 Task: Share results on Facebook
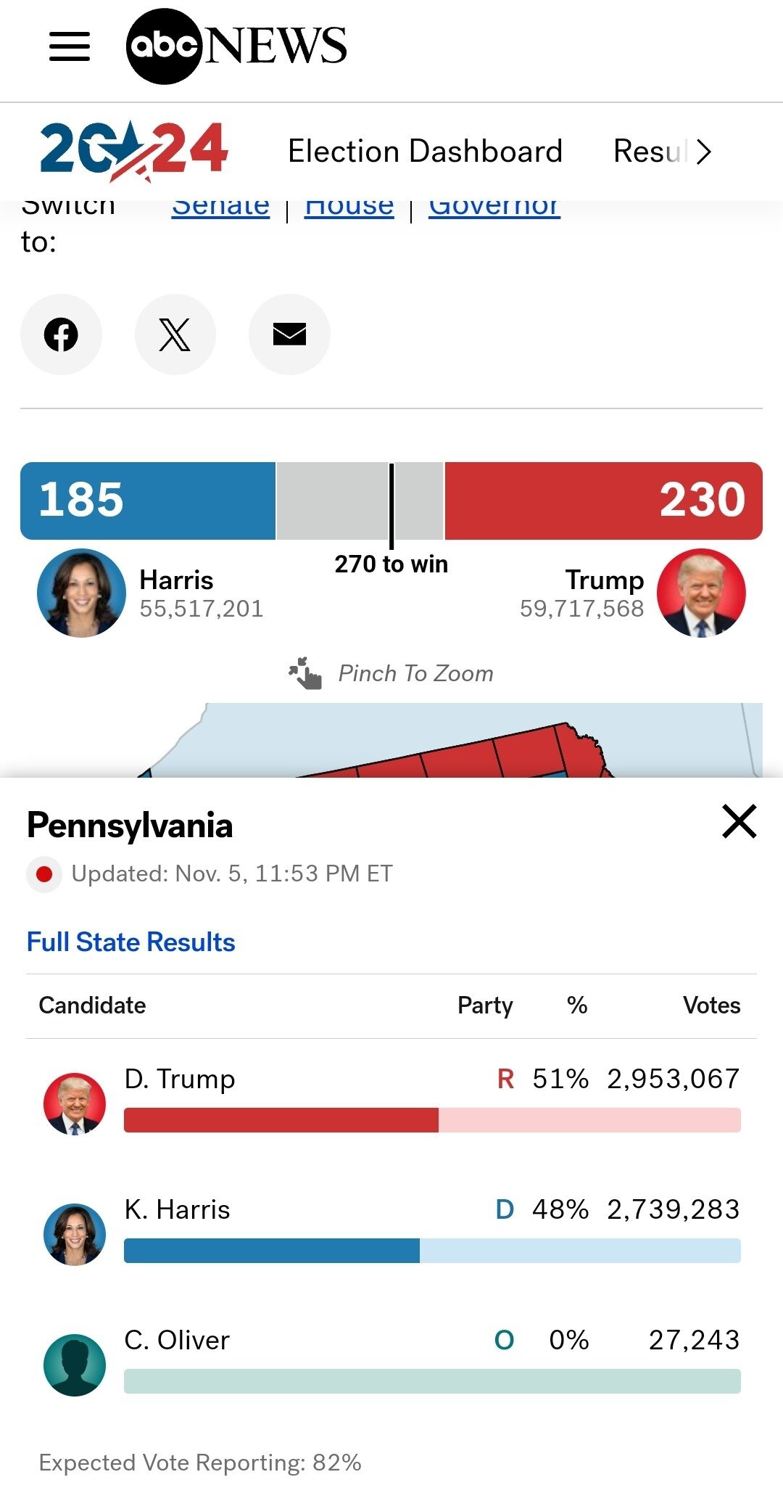click(61, 334)
